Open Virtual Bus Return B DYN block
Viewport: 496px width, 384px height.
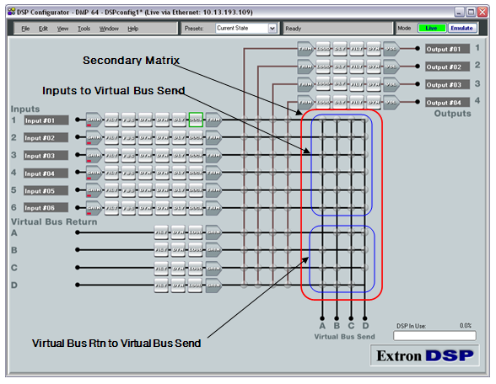(178, 250)
